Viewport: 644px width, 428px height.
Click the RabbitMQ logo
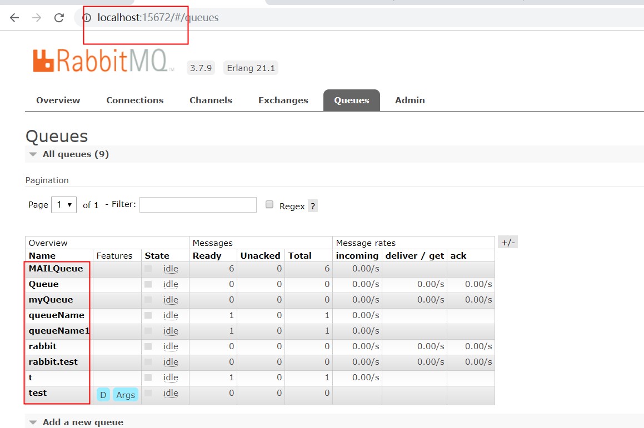pos(103,61)
